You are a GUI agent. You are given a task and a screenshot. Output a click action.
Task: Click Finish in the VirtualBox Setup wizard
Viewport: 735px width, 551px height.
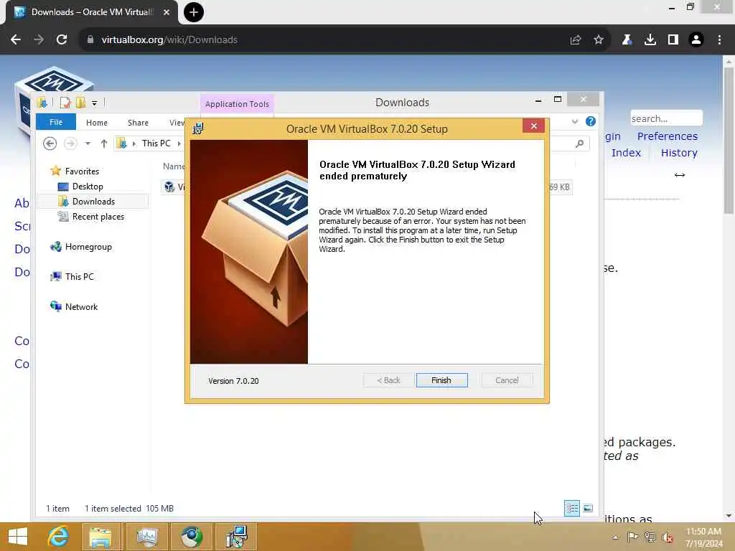[441, 380]
